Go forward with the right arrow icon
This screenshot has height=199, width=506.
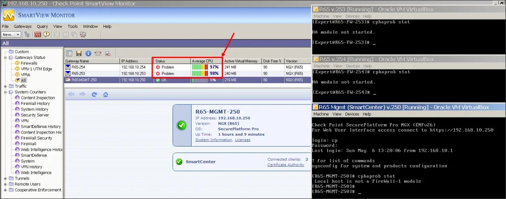tap(82, 94)
